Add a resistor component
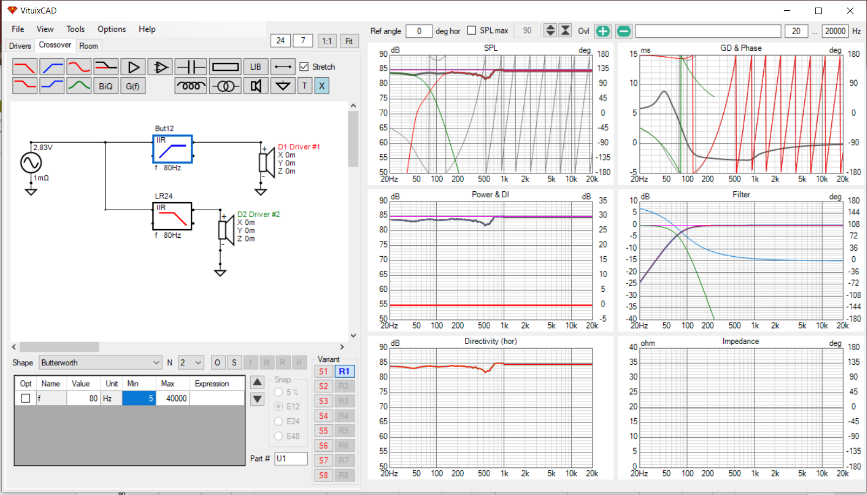Screen dimensions: 867x495 tap(225, 67)
